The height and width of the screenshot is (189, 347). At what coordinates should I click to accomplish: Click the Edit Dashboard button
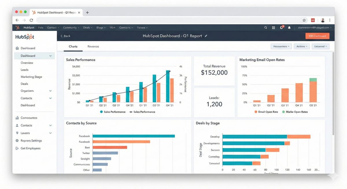(317, 36)
